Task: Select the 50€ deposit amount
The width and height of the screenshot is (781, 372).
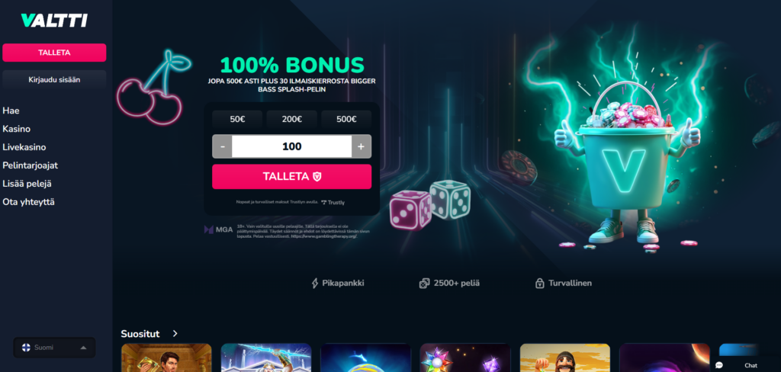Action: pos(238,120)
